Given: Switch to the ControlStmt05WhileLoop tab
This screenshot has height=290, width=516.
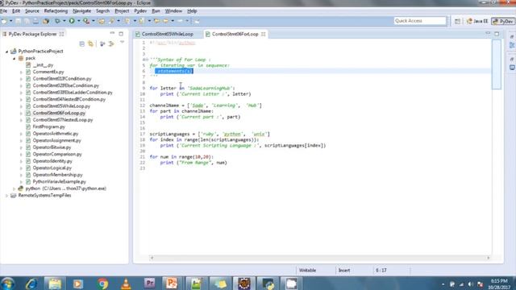Looking at the screenshot, I should click(168, 34).
